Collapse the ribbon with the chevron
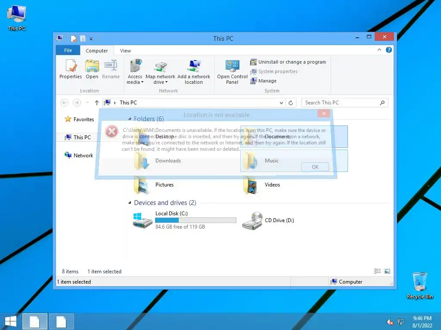 [x=379, y=50]
